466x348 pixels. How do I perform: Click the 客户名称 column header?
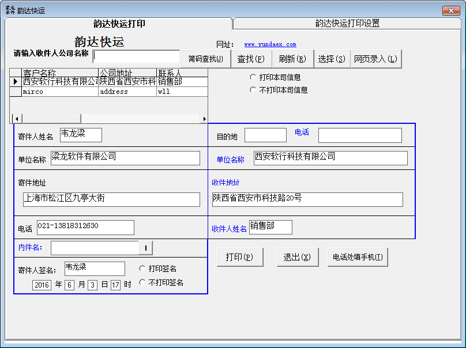pos(60,73)
